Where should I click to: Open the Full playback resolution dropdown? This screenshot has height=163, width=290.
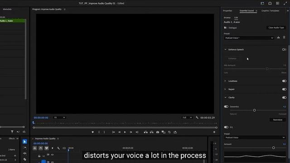pyautogui.click(x=187, y=118)
